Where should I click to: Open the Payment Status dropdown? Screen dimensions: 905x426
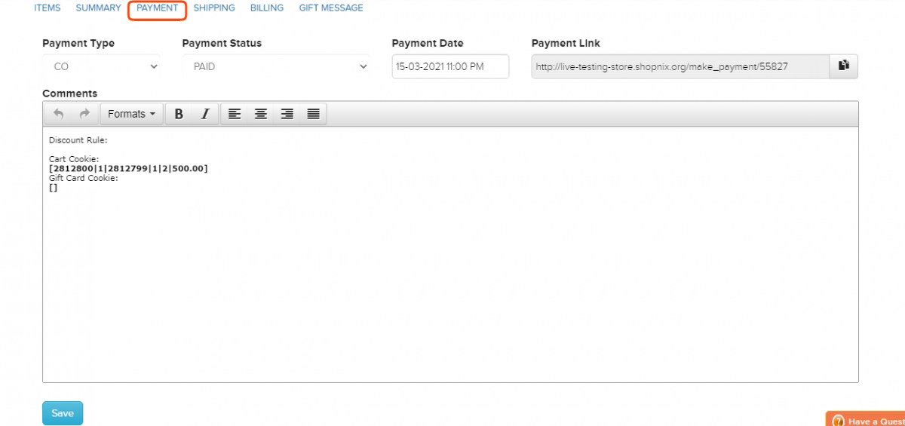pyautogui.click(x=276, y=66)
